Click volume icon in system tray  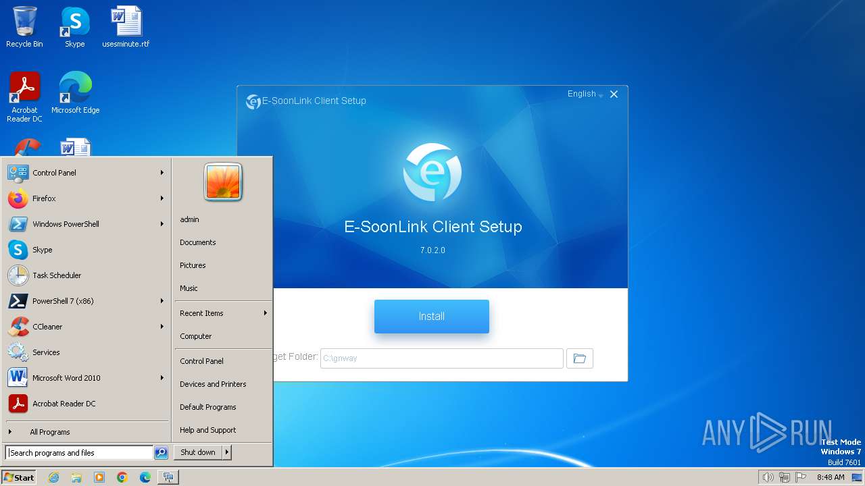(768, 477)
